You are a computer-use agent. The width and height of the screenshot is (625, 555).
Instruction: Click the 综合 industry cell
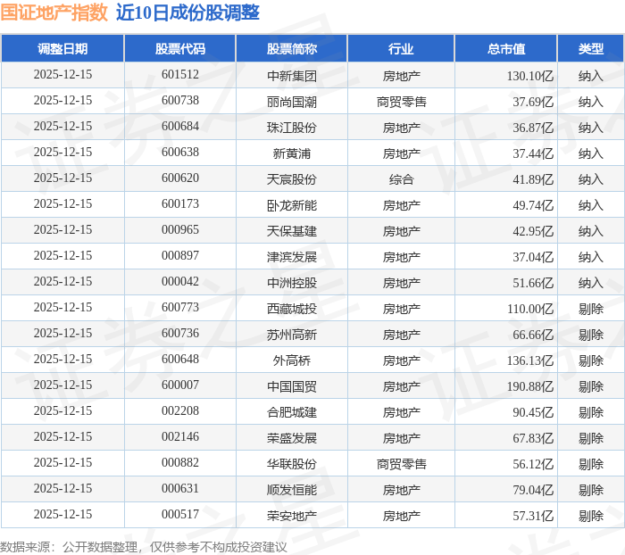tap(402, 179)
